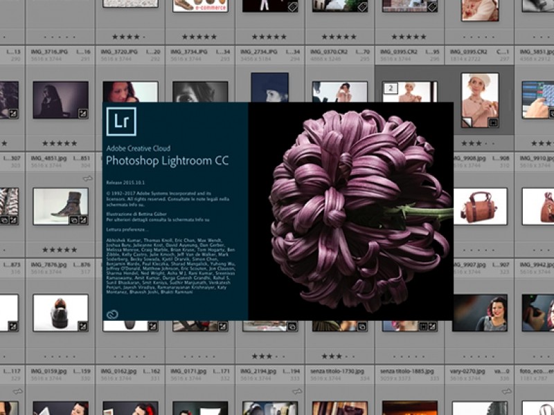
Task: Select the IMG_7876.jpg shoe thumbnail
Action: point(61,313)
